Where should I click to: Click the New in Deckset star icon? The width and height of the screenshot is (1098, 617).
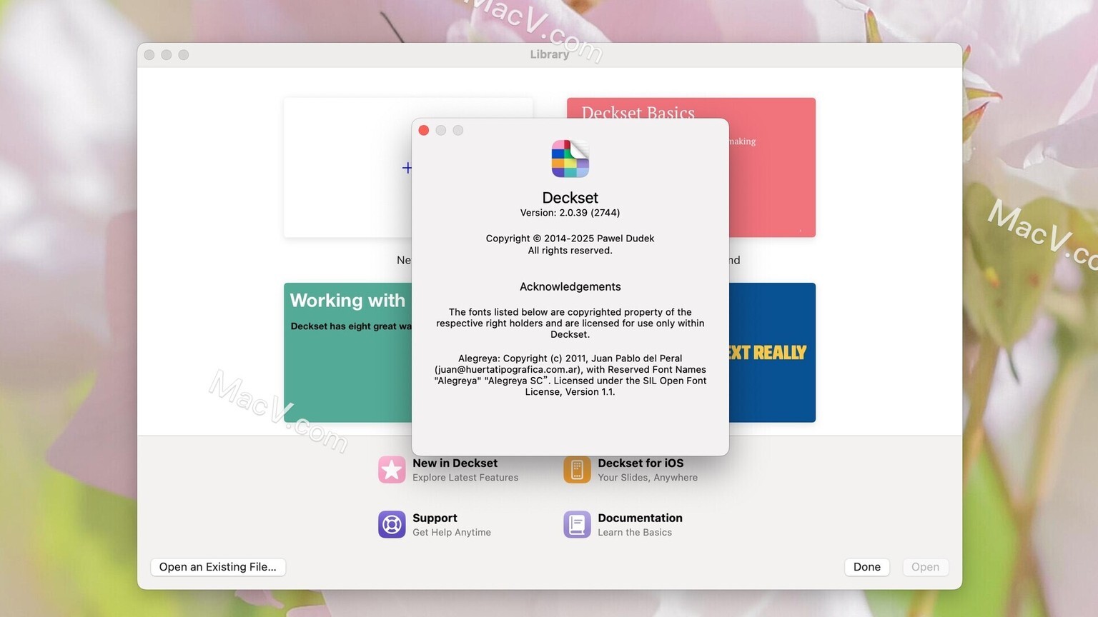pyautogui.click(x=392, y=470)
